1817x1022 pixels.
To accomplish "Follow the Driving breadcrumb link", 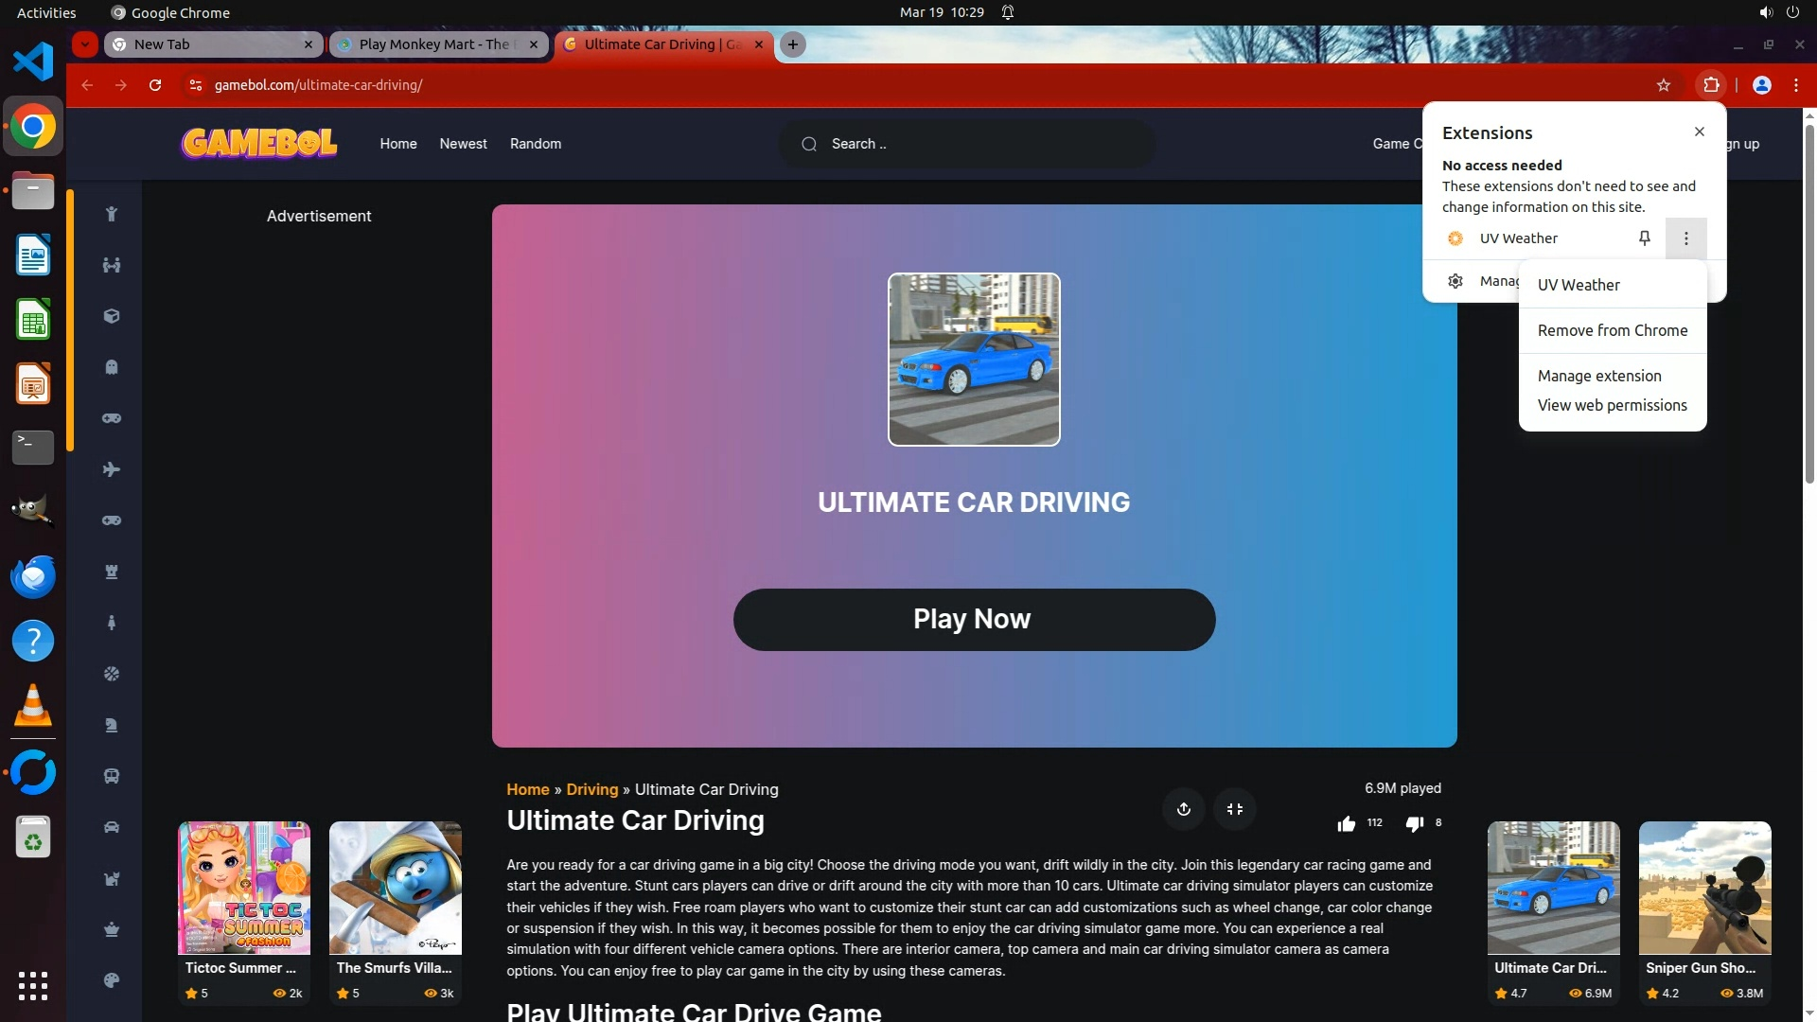I will (x=591, y=789).
